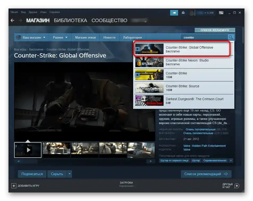Screen dimensions: 253x201
Task: Select the fourth screenshot thumbnail
Action: [113, 150]
